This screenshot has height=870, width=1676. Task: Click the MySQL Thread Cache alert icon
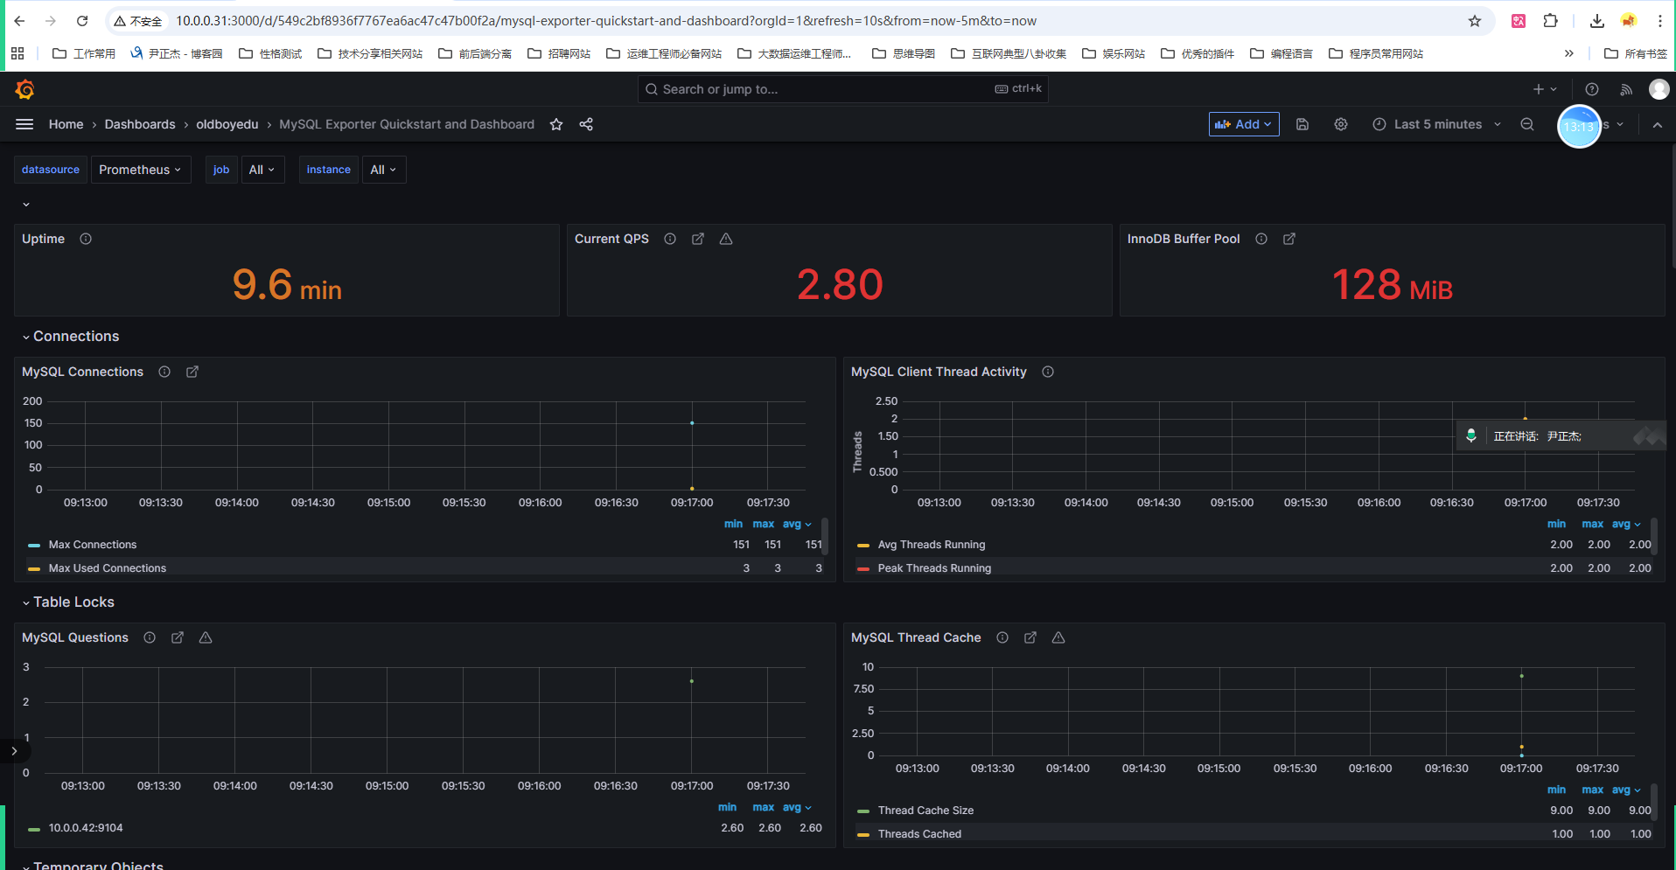(1058, 637)
